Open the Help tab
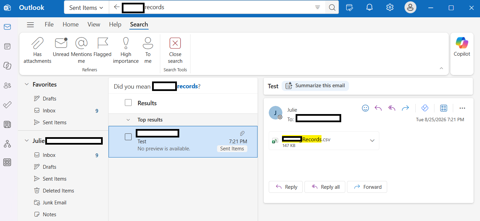The width and height of the screenshot is (480, 221). click(115, 24)
